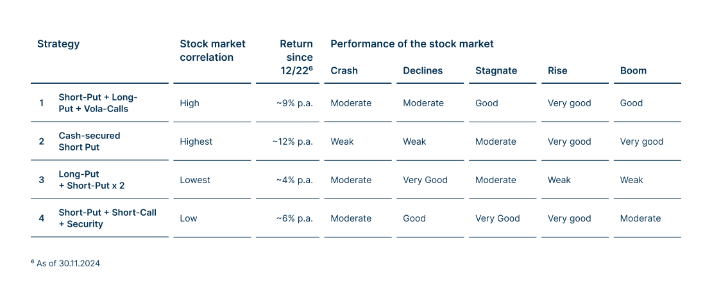This screenshot has height=299, width=712.
Task: Select the ~9% p.a. return value
Action: 294,103
